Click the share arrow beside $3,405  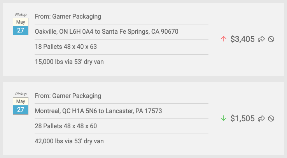coord(261,39)
